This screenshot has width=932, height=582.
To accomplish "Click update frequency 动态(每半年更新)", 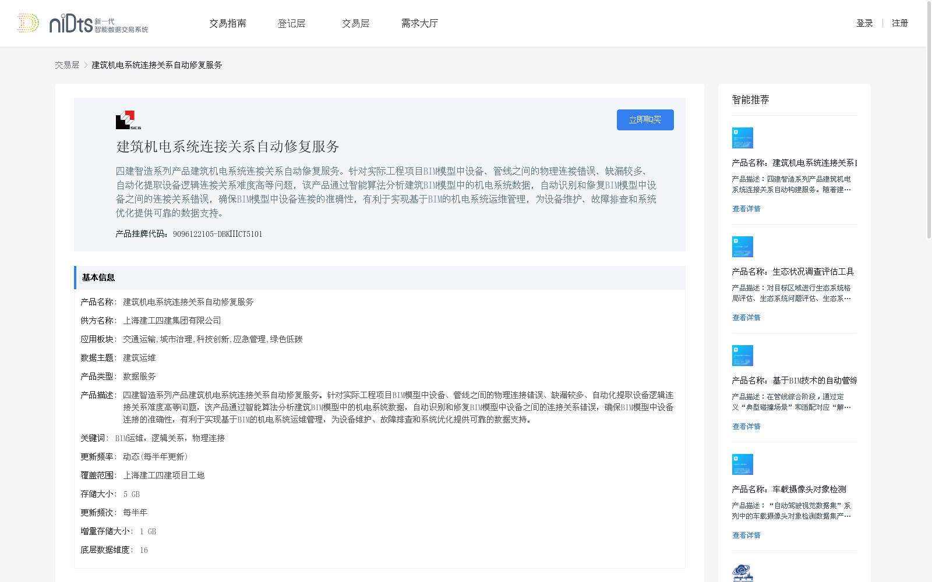I will (156, 457).
